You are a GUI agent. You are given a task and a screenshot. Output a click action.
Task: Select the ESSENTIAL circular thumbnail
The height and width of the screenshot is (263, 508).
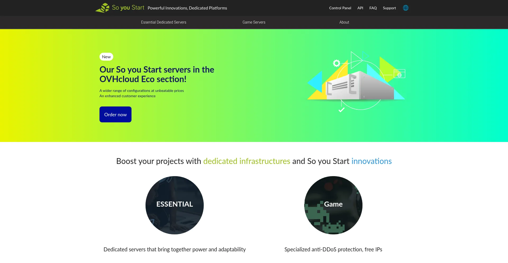(x=175, y=205)
